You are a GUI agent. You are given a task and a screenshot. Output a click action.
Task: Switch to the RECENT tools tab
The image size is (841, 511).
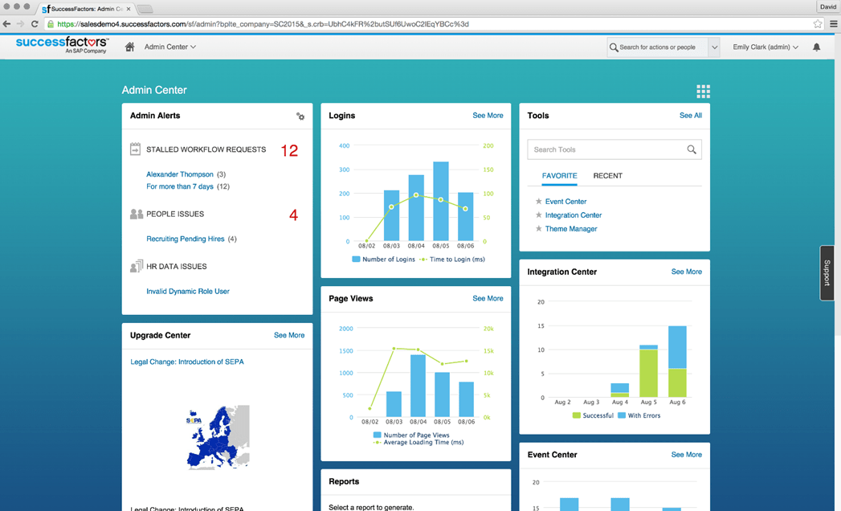tap(607, 176)
